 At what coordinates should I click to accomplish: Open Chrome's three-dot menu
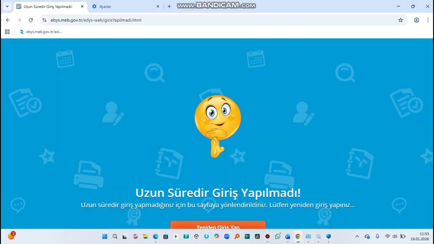pyautogui.click(x=428, y=20)
